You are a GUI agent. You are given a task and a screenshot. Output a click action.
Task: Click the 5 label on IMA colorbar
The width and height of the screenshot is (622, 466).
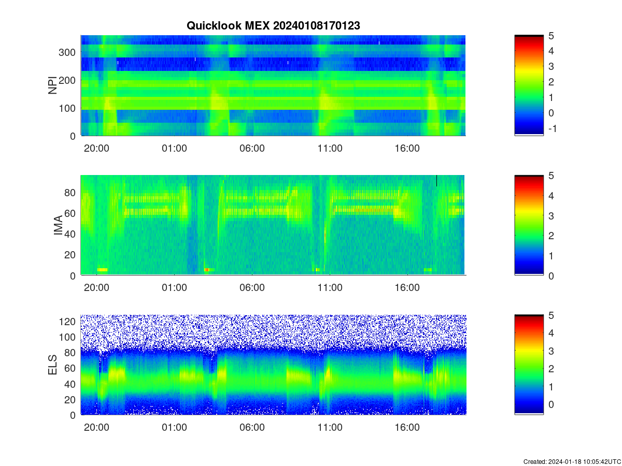point(552,176)
